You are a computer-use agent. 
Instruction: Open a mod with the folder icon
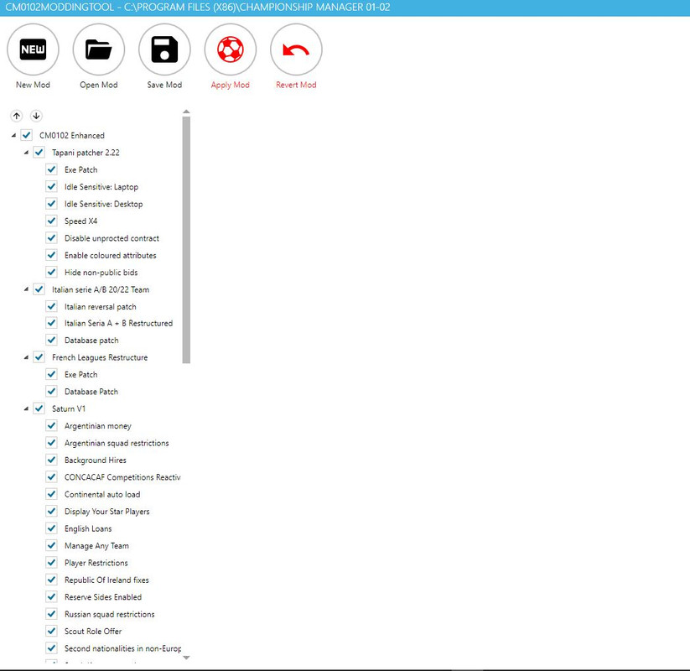coord(99,49)
